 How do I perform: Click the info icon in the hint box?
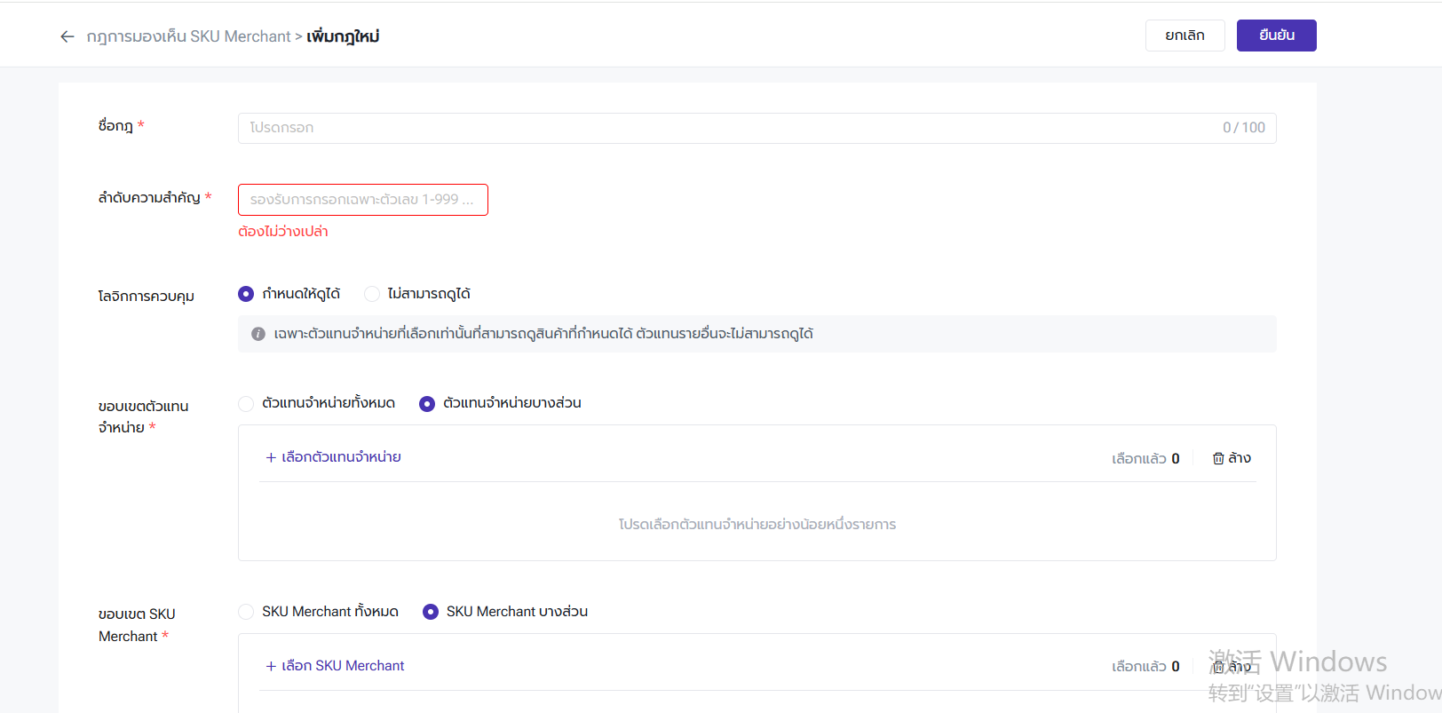pyautogui.click(x=258, y=334)
